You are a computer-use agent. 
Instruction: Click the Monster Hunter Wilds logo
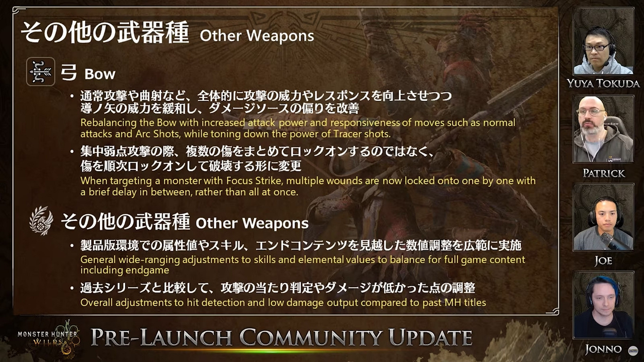tap(48, 338)
